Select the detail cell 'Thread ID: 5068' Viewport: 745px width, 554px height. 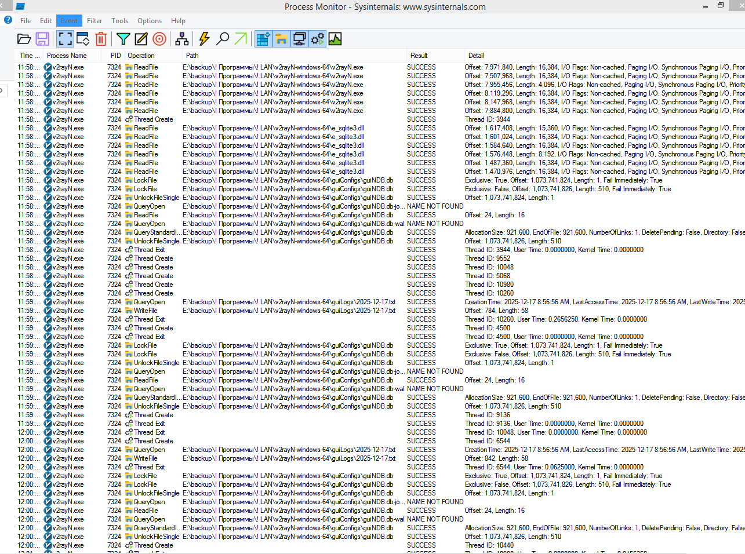click(488, 276)
